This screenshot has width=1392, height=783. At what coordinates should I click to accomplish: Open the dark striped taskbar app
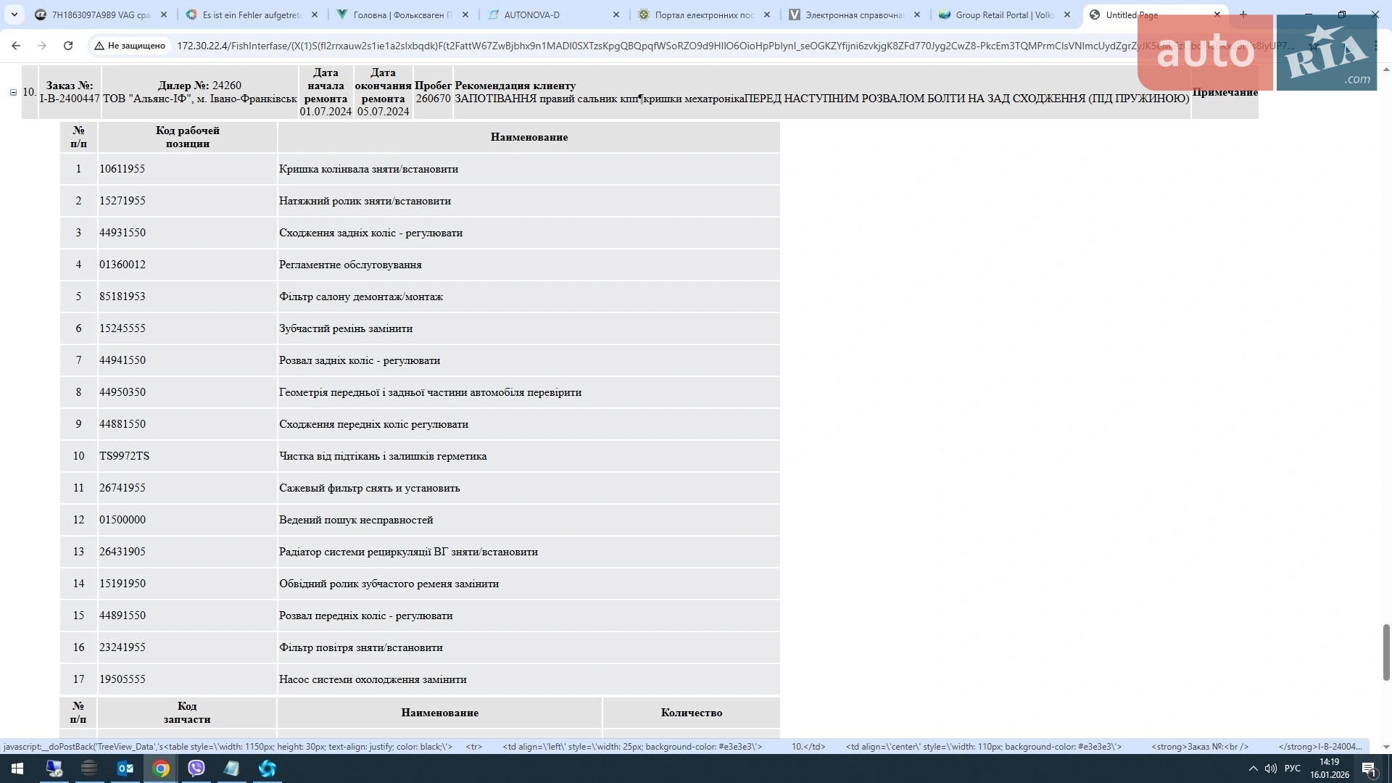(x=90, y=768)
